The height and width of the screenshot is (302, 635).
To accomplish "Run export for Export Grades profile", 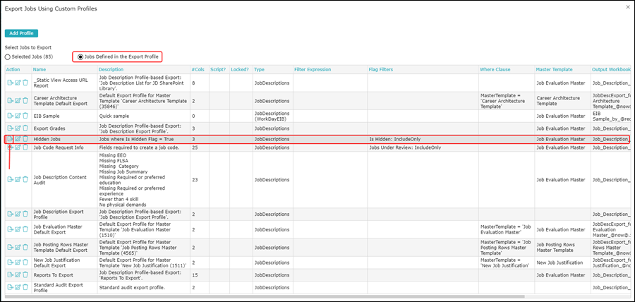I will [x=10, y=128].
